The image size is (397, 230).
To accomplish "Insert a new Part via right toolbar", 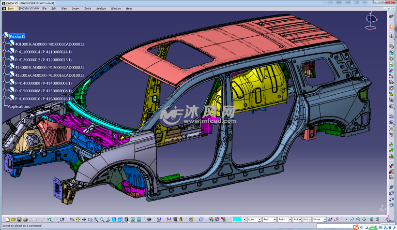I will coord(391,58).
